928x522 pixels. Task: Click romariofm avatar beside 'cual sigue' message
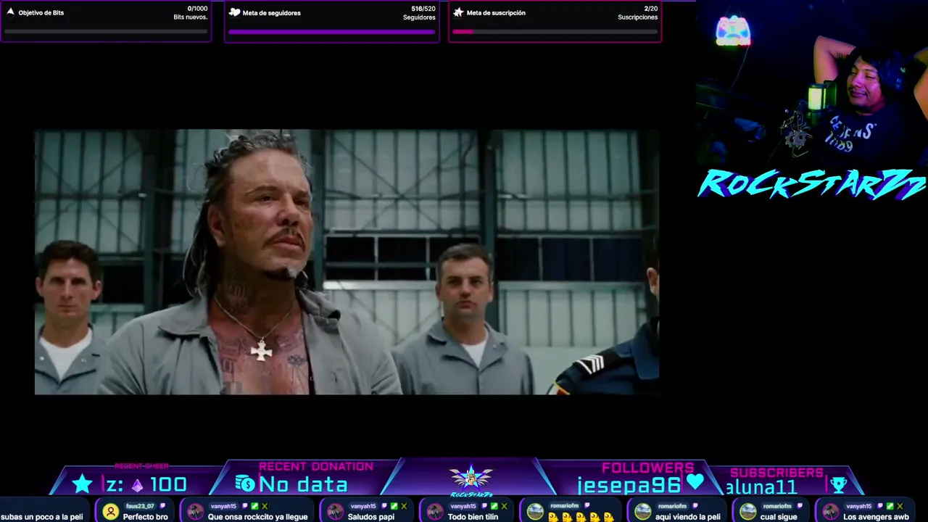click(x=748, y=512)
